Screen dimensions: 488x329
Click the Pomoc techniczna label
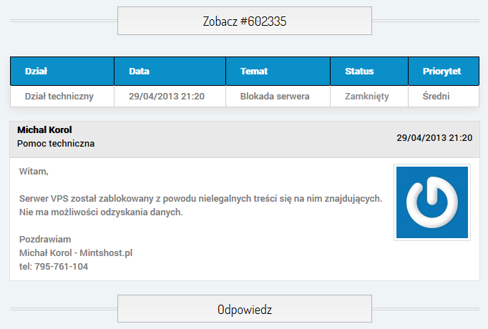pyautogui.click(x=56, y=143)
